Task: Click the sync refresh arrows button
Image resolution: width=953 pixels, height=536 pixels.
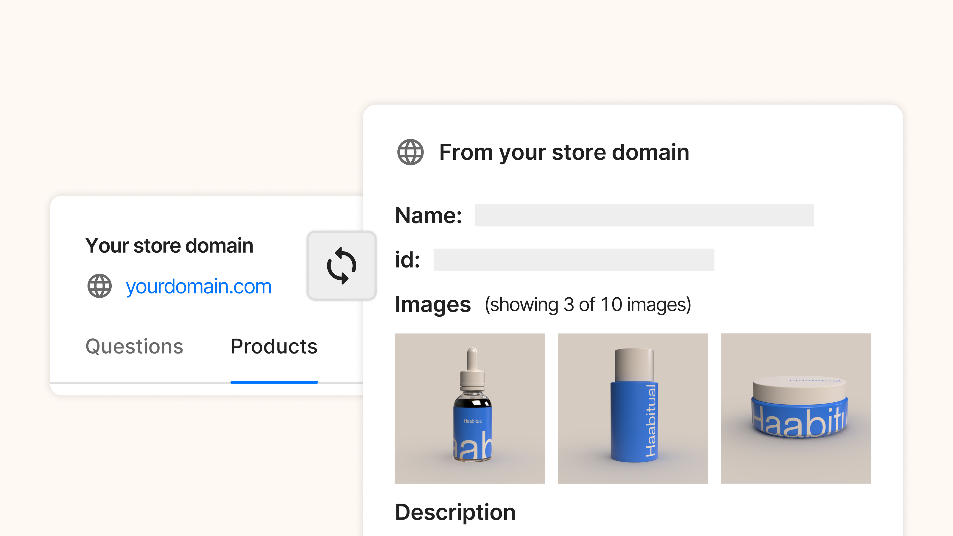Action: [341, 265]
